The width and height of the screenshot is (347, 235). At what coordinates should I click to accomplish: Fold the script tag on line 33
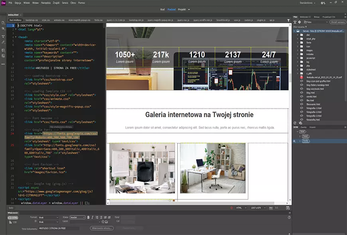click(x=16, y=199)
